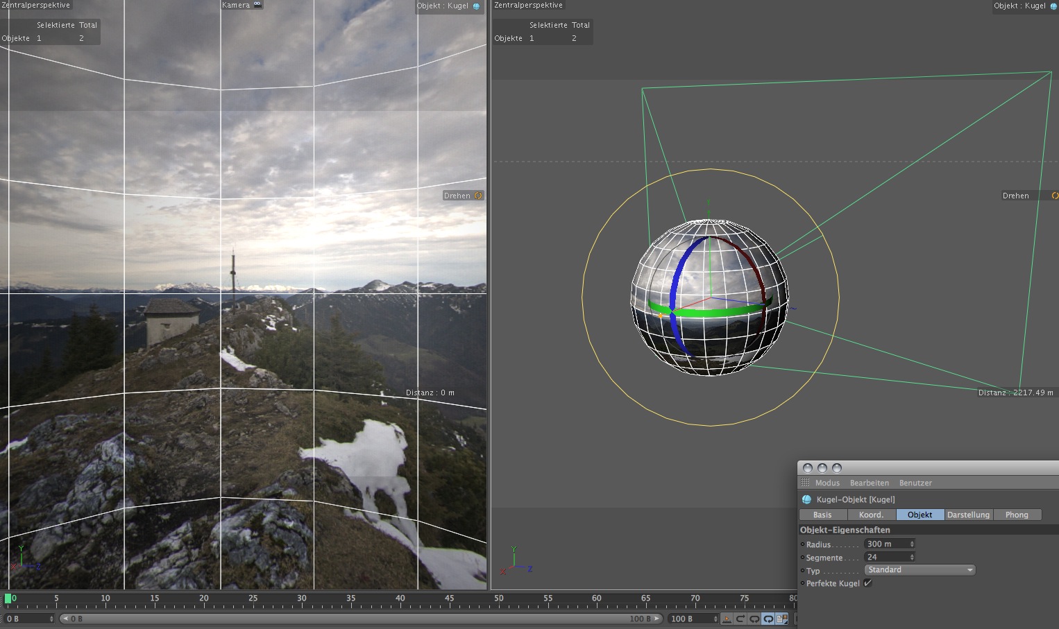Toggle the Perfekte Kugel checkbox
The image size is (1059, 629).
[867, 583]
